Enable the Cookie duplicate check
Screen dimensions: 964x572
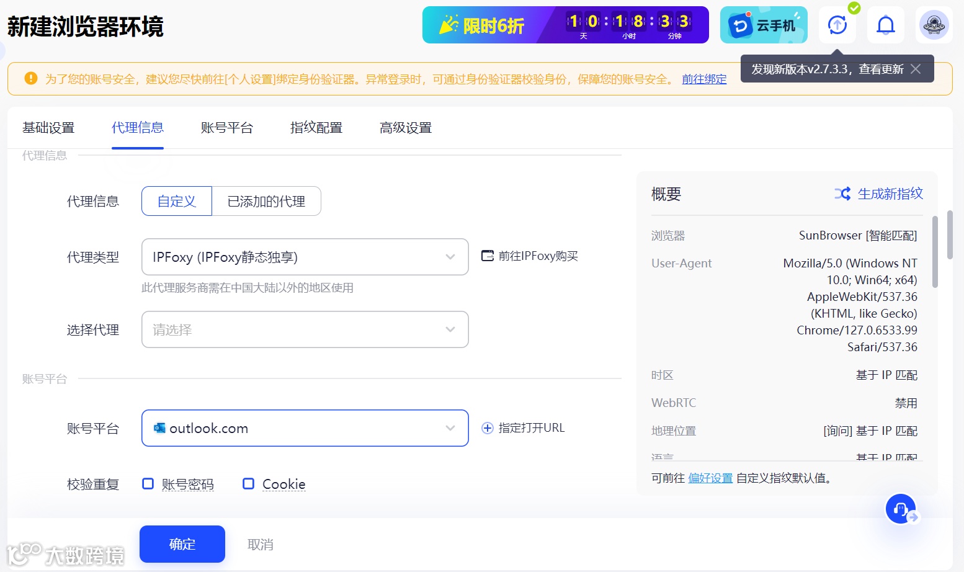point(249,484)
